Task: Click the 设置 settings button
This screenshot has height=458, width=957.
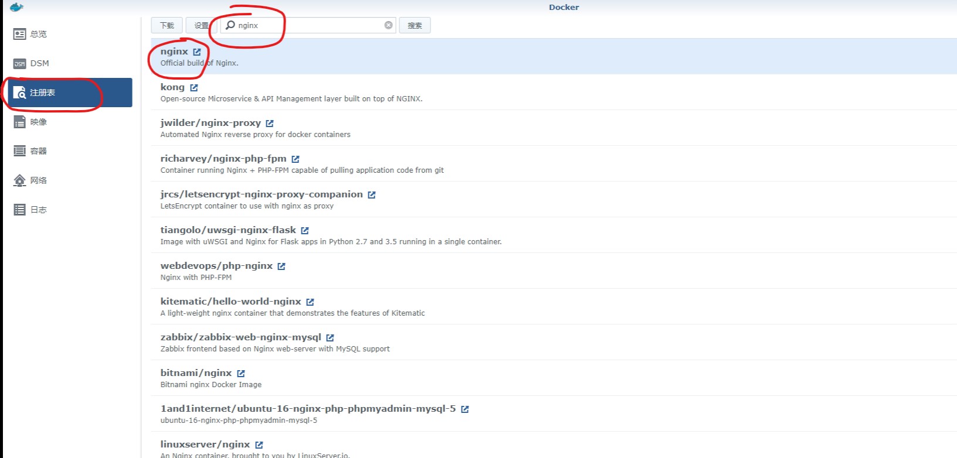Action: click(202, 25)
